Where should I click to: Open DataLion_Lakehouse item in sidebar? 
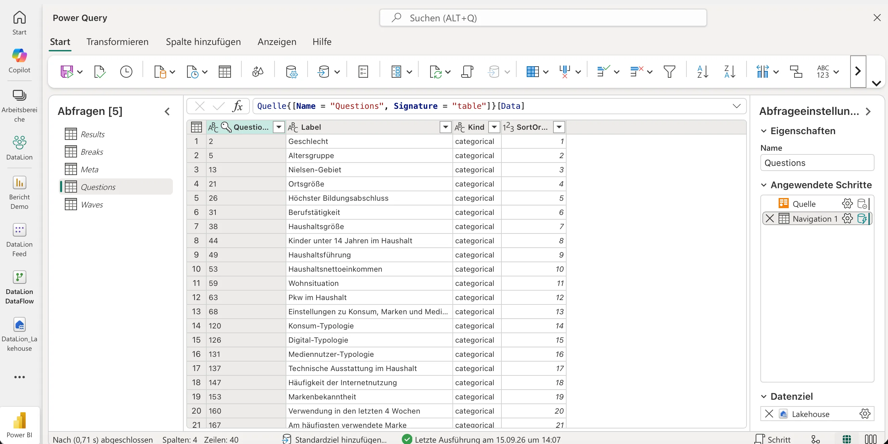click(x=19, y=335)
